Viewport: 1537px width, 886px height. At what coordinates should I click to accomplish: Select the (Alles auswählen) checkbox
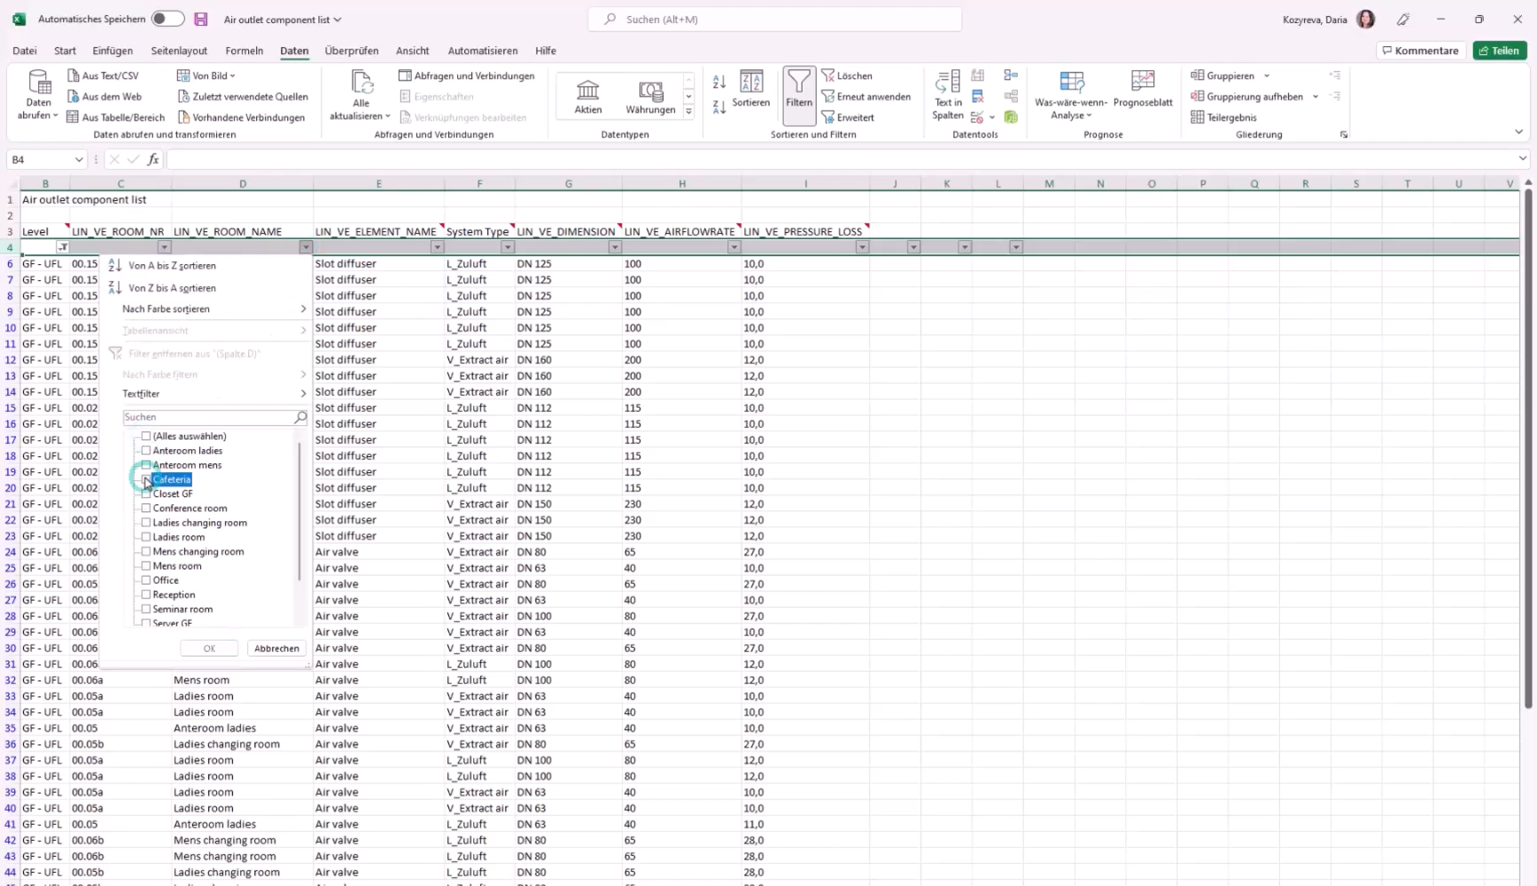point(145,436)
